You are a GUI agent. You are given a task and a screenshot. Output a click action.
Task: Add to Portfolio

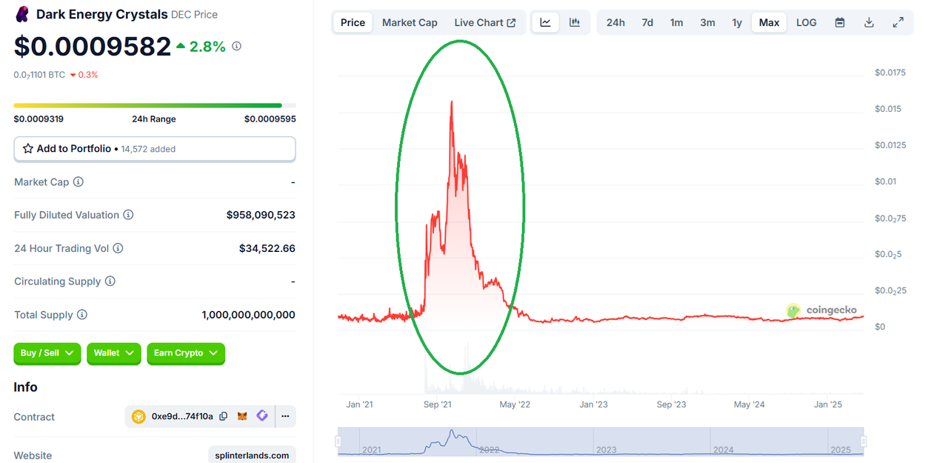coord(155,149)
